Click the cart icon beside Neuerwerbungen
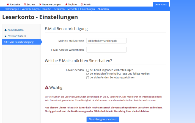The image size is (195, 123). coord(40,4)
